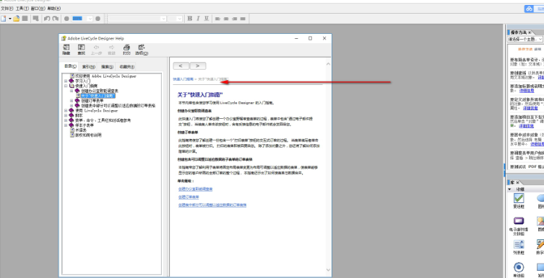
Task: Click the Open folder icon in Designer toolbar
Action: click(x=17, y=19)
